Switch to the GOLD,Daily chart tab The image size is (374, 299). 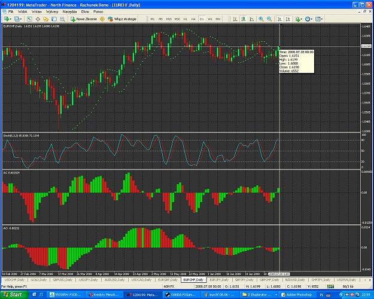coord(39,280)
